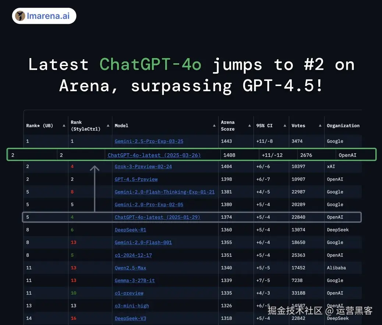
Task: Open the Gemma-3-27B-it model link
Action: (135, 281)
